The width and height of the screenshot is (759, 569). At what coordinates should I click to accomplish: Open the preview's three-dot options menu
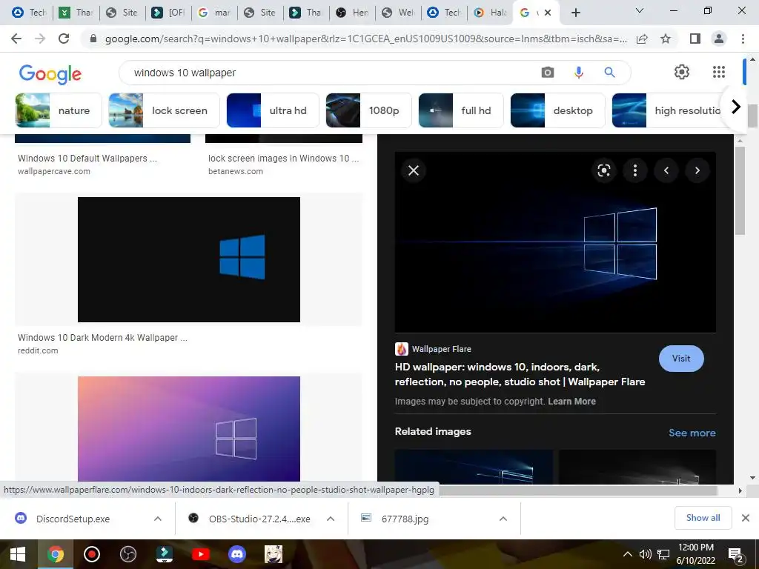point(635,170)
